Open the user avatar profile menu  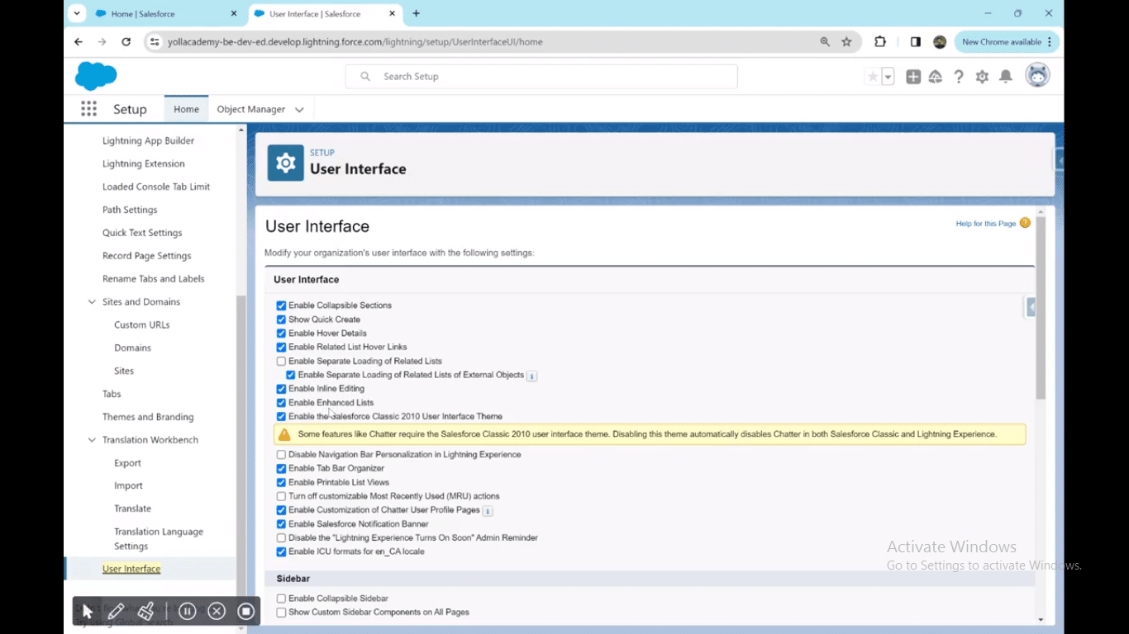click(x=1037, y=76)
